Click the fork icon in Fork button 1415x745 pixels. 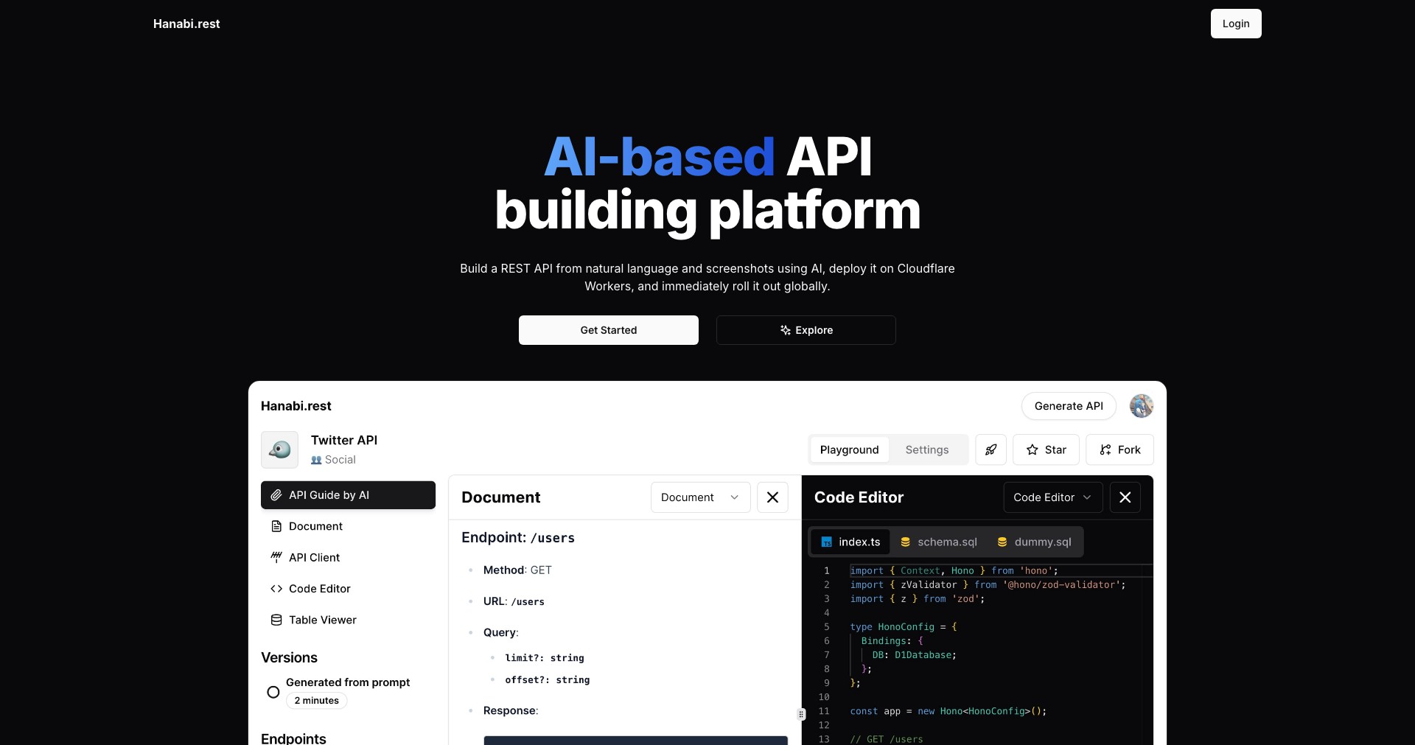click(x=1105, y=450)
